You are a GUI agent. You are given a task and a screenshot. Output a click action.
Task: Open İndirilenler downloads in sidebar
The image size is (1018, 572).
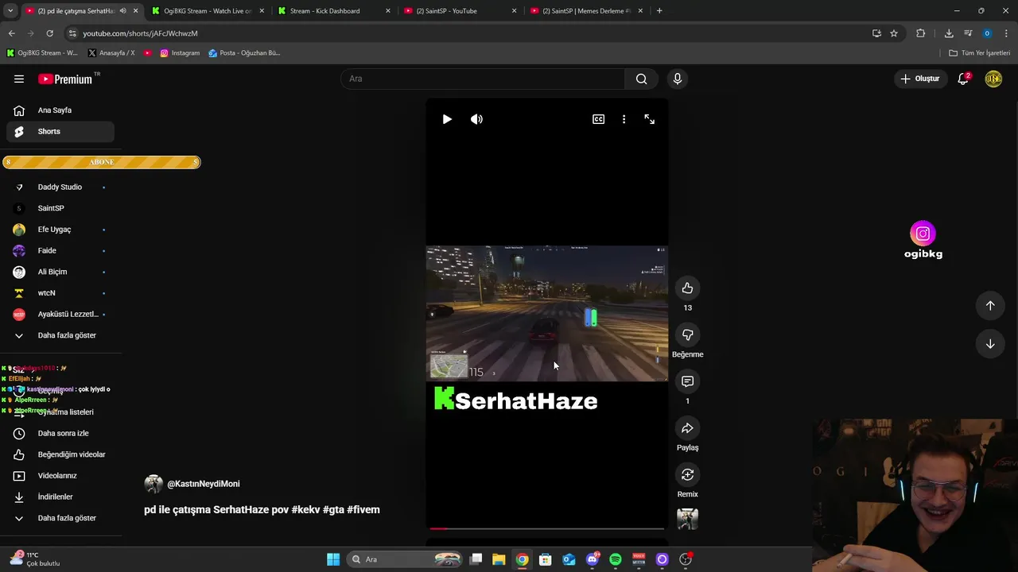(60, 497)
